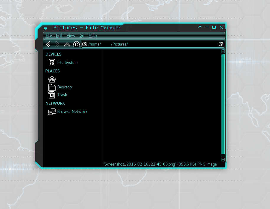
Task: Select File System in the sidebar
Action: tap(67, 63)
